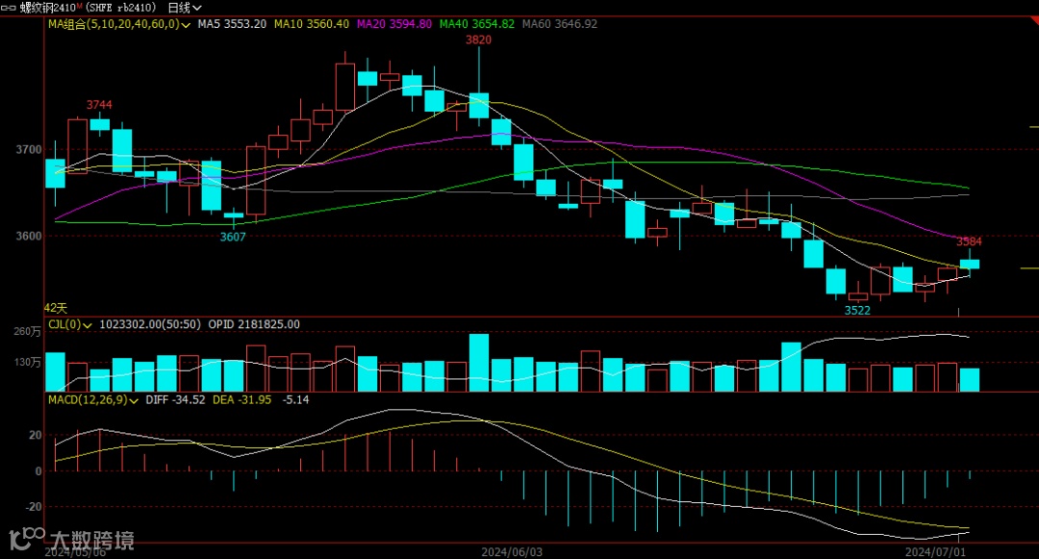This screenshot has height=559, width=1039.
Task: Click the 3522 lowest price label
Action: coord(857,310)
